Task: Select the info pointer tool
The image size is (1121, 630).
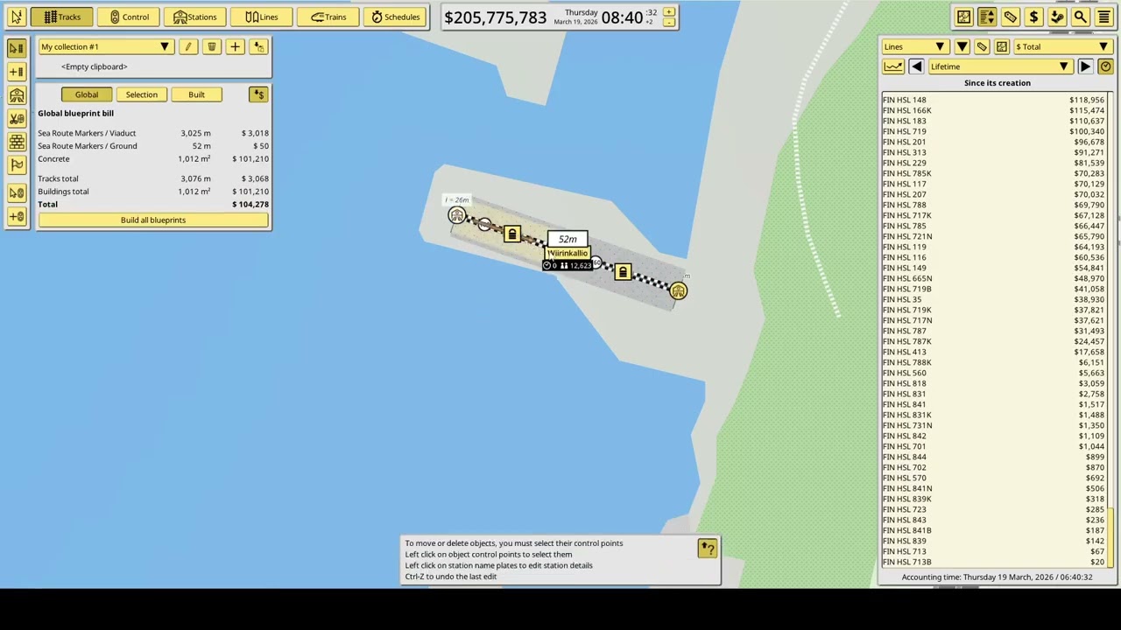Action: 16,17
